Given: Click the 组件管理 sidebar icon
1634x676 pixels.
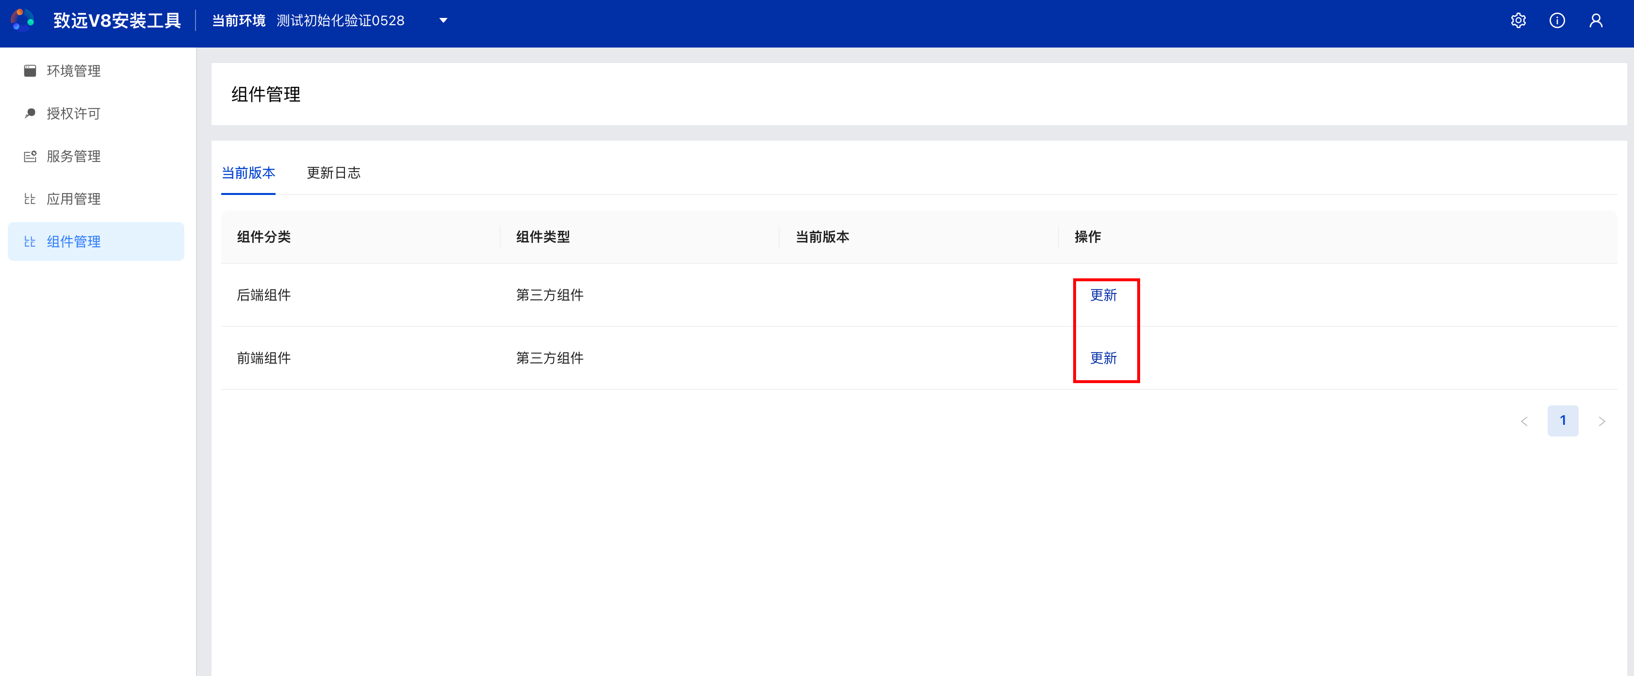Looking at the screenshot, I should point(30,241).
